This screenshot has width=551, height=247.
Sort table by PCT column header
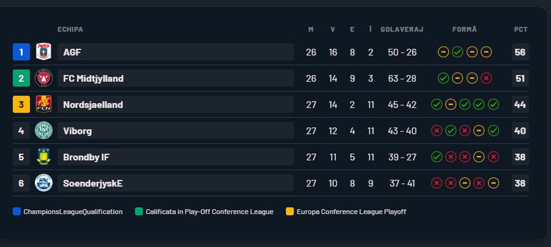pos(520,29)
